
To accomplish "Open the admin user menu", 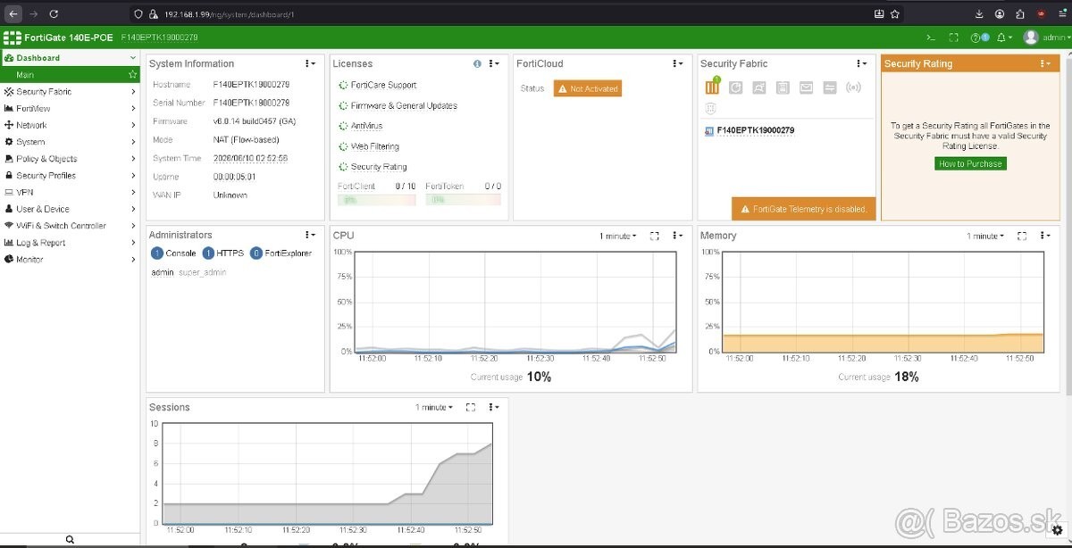I will point(1047,37).
